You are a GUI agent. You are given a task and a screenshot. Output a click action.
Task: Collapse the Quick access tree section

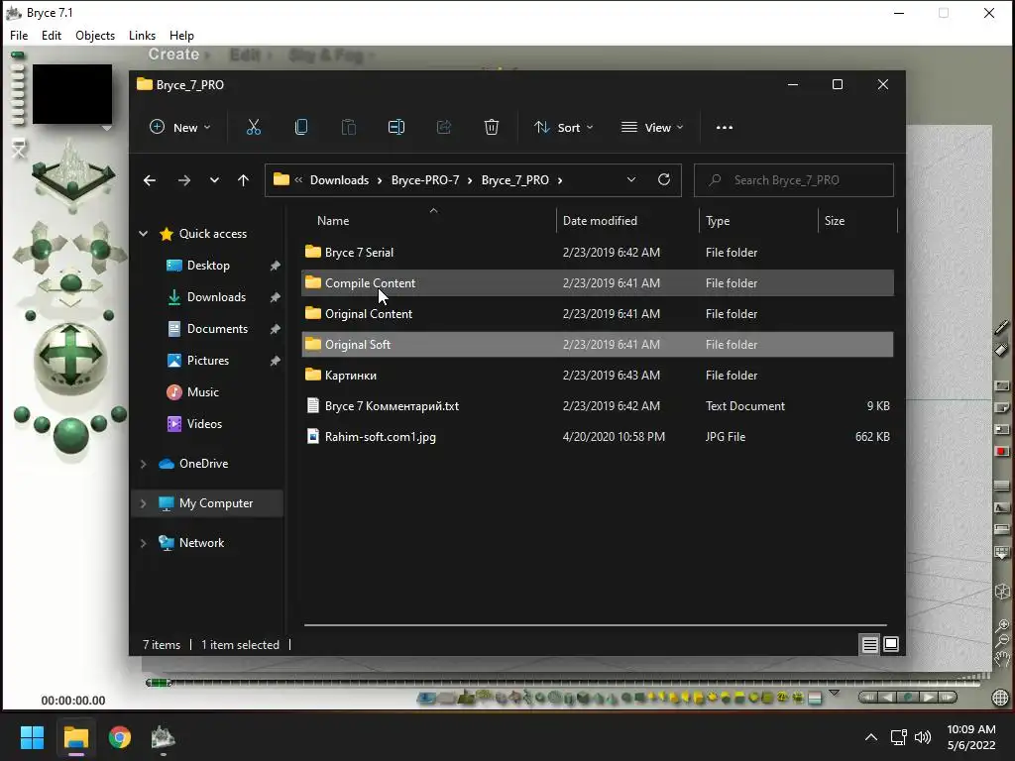tap(143, 234)
